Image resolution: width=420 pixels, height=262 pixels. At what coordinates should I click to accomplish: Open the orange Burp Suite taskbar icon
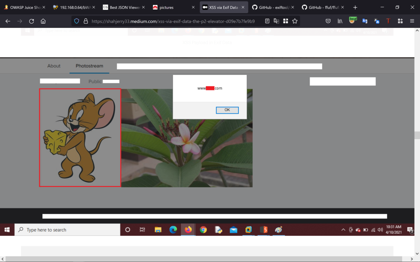264,230
